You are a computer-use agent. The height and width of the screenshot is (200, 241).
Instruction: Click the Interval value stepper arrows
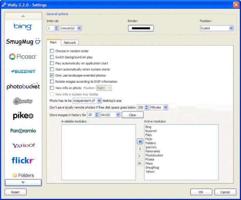pos(56,28)
